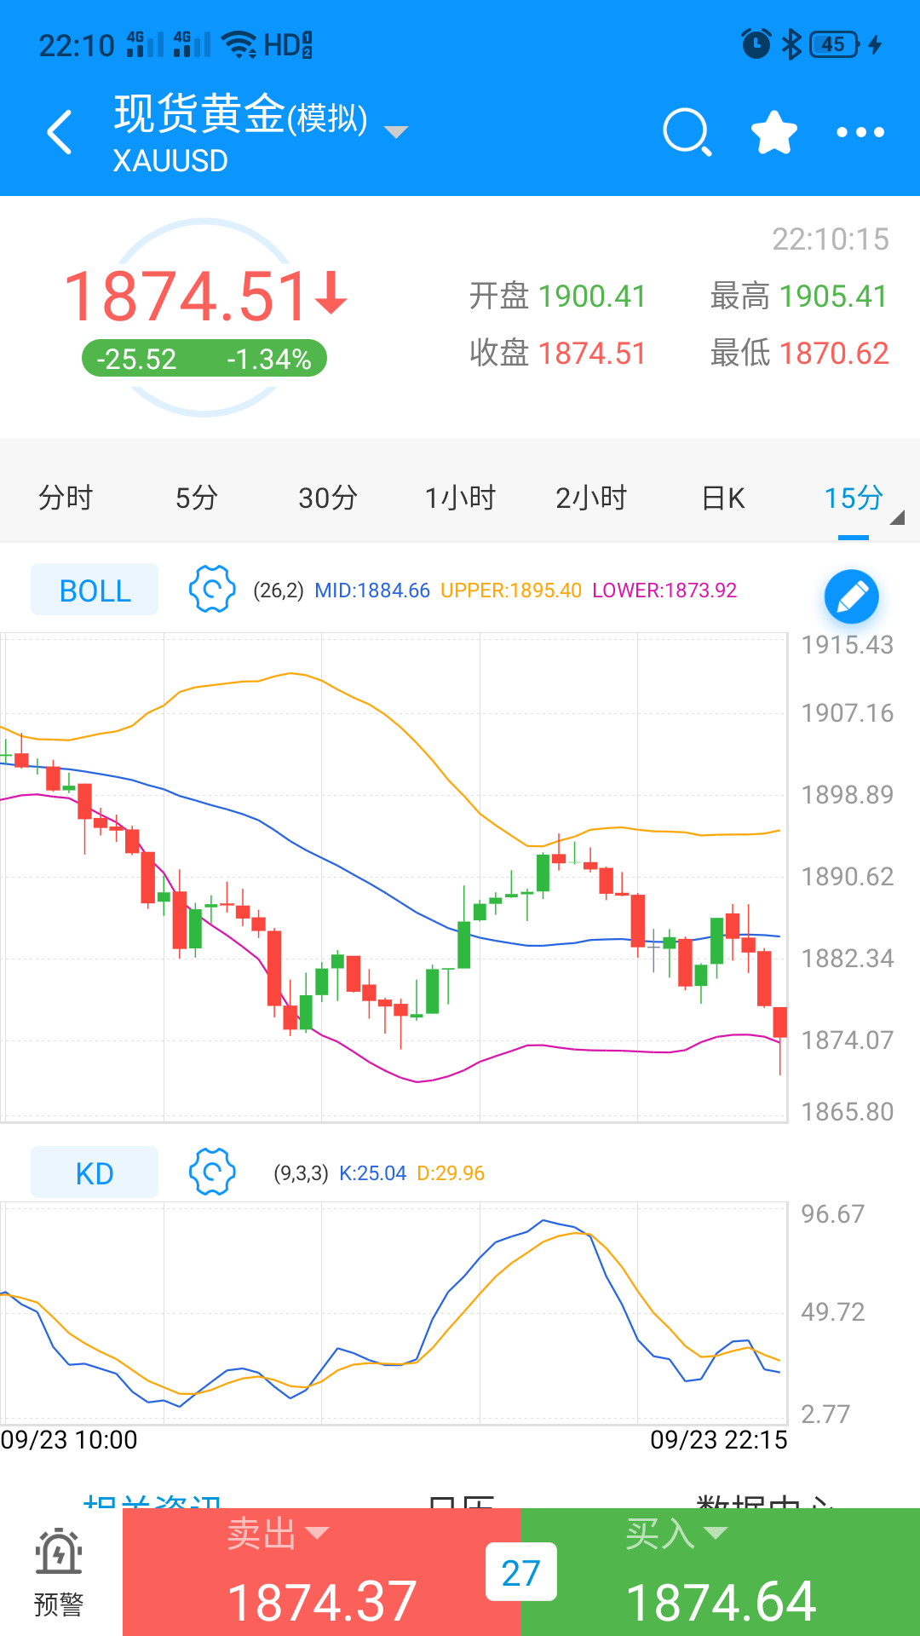The height and width of the screenshot is (1636, 920).
Task: Expand more timeframes next to 15分
Action: [896, 517]
